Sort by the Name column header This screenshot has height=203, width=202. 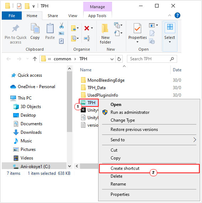coord(86,70)
